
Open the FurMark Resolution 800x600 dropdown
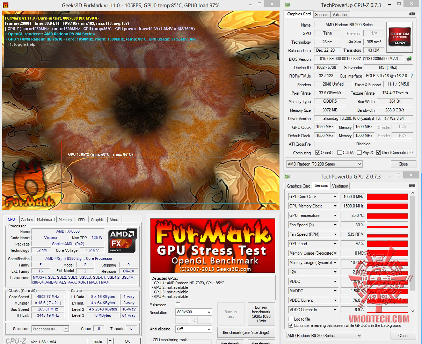[x=194, y=312]
